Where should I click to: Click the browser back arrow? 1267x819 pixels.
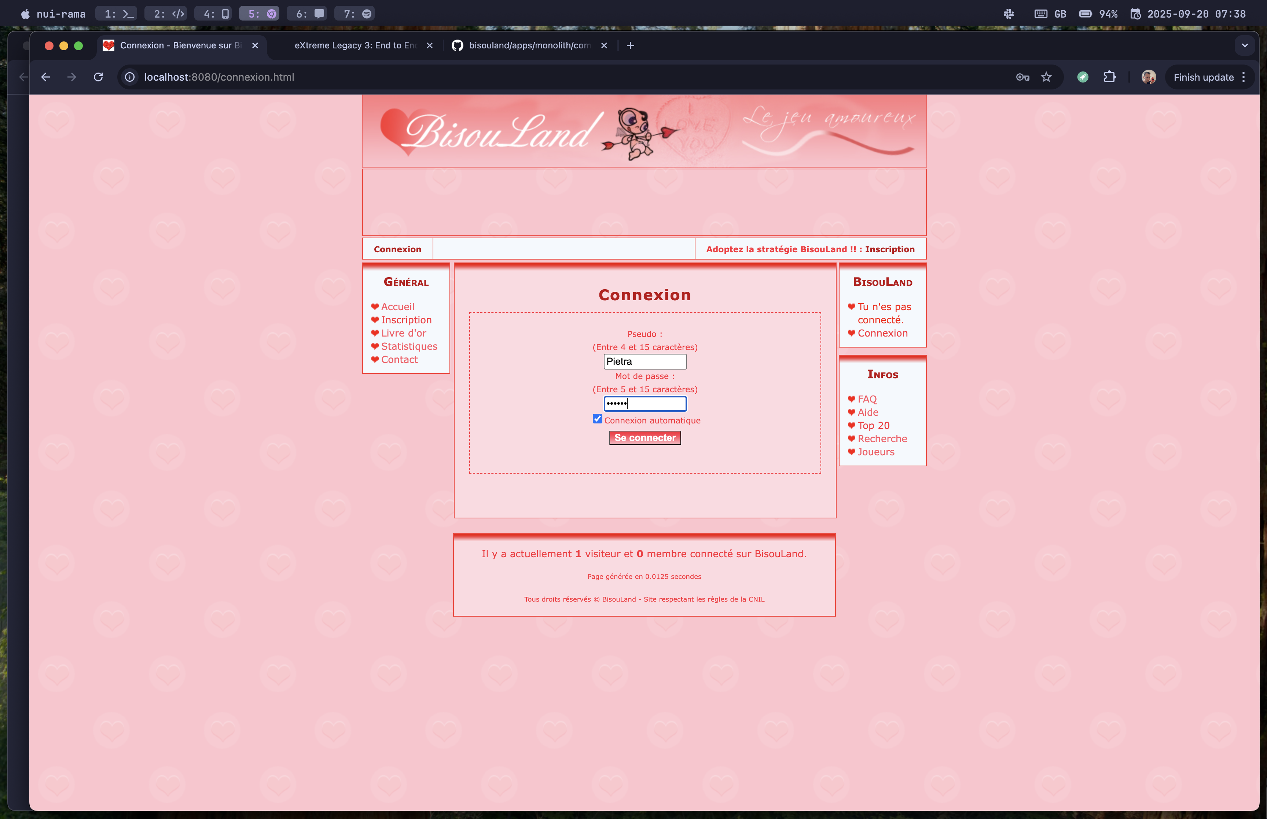coord(46,77)
